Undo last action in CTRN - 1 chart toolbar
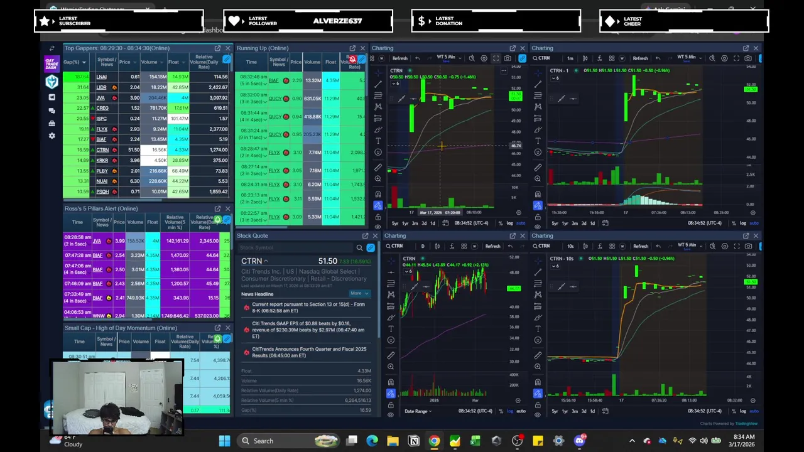 point(658,58)
